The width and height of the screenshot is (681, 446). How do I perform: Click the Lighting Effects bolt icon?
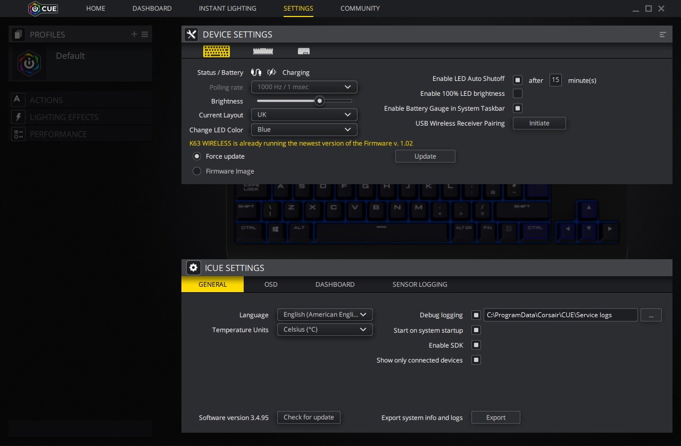(x=18, y=117)
